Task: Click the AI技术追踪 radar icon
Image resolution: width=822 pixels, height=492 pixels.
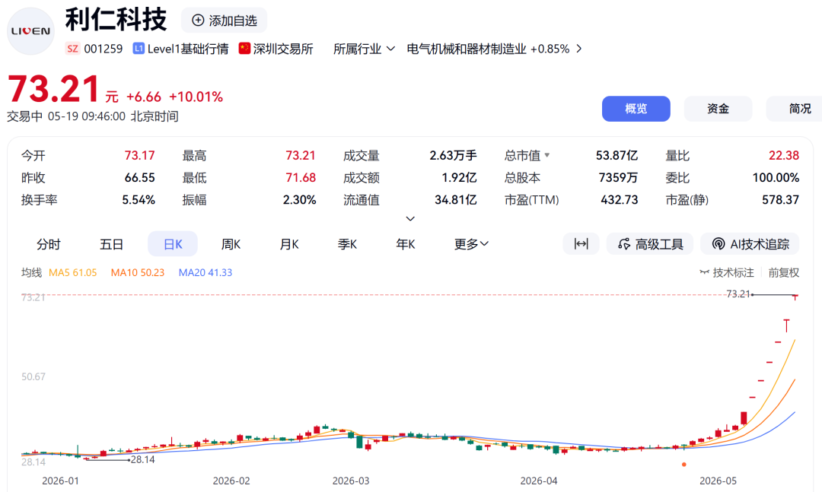Action: coord(718,244)
